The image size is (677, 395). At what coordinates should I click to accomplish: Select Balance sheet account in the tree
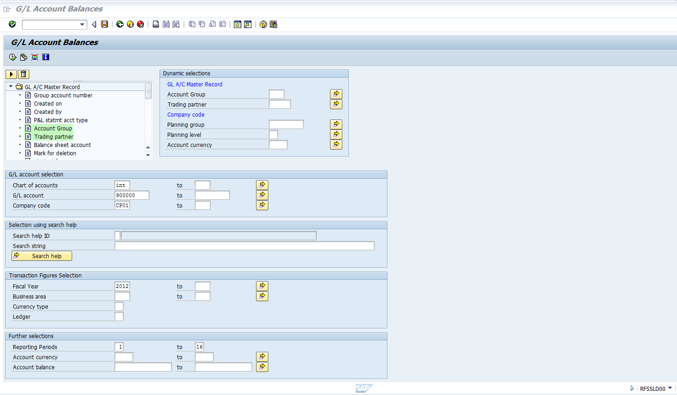click(62, 145)
